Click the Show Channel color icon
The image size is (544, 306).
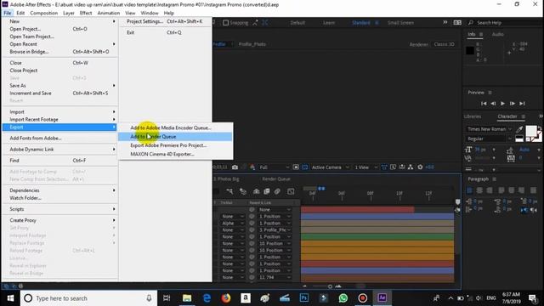click(252, 167)
